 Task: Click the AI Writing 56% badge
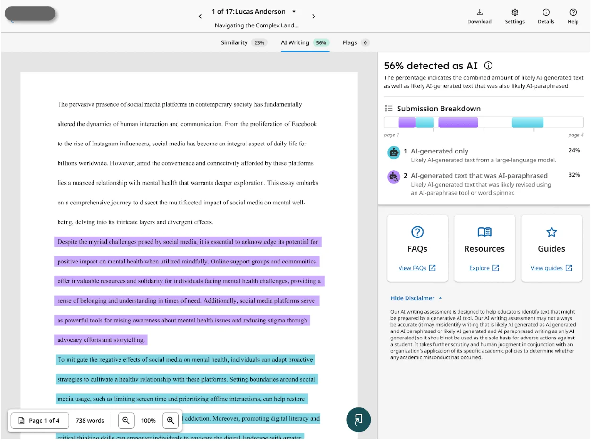[321, 42]
